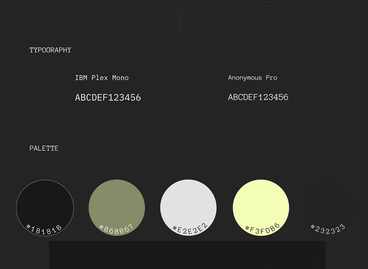
Task: Click the PALETTE section heading
Action: coord(44,148)
